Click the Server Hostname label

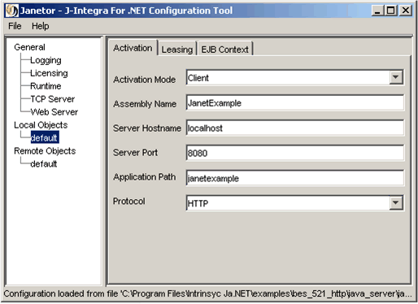point(147,128)
